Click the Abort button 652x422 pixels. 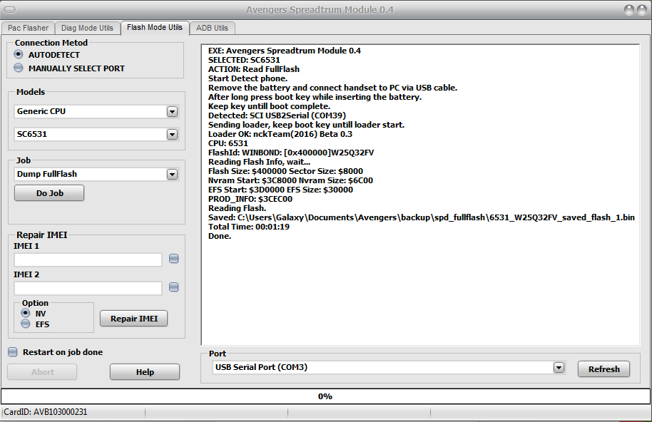pos(42,371)
